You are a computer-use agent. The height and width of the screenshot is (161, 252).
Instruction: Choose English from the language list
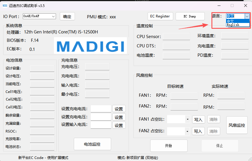coord(238,25)
